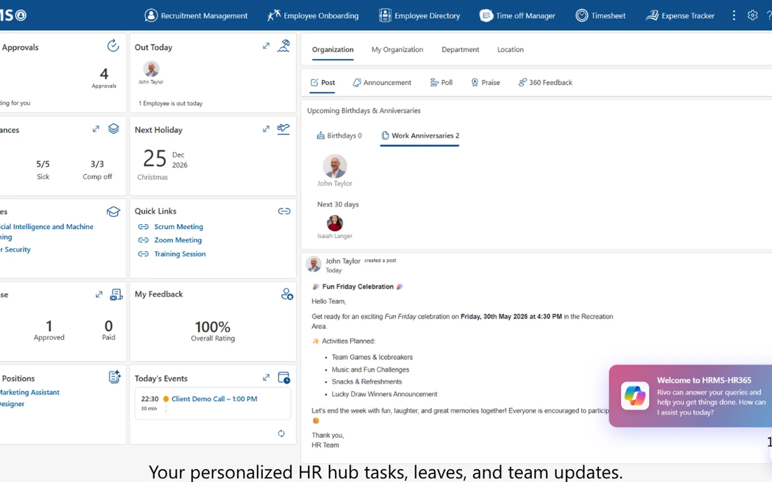This screenshot has width=772, height=482.
Task: Click the leave balances layers icon
Action: click(113, 129)
